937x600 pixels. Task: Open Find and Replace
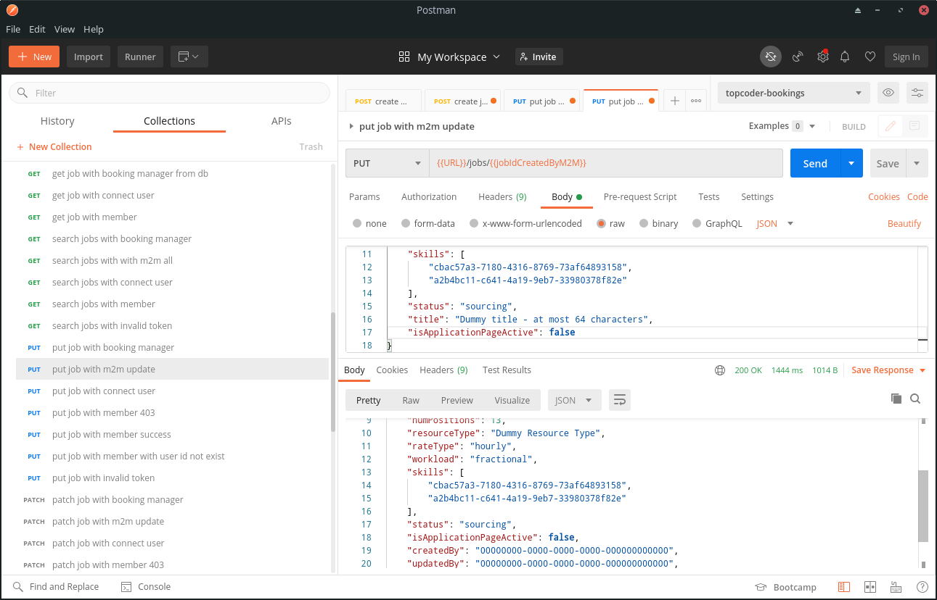(x=56, y=587)
